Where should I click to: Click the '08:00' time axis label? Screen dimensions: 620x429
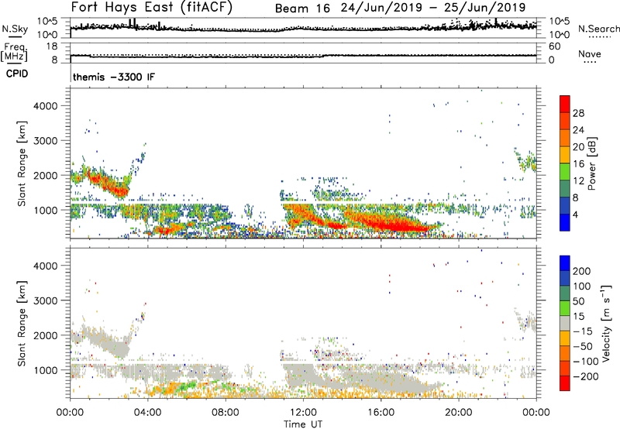225,413
